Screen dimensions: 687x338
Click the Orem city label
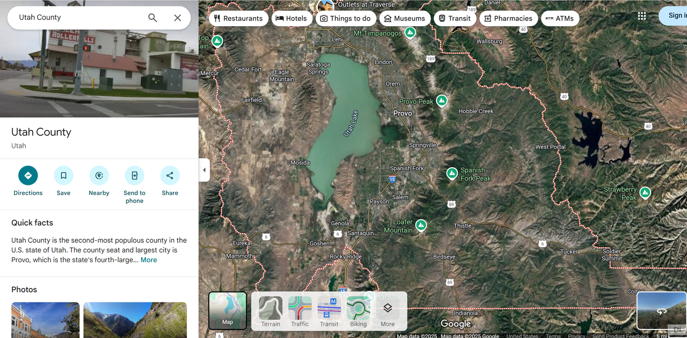[x=393, y=84]
